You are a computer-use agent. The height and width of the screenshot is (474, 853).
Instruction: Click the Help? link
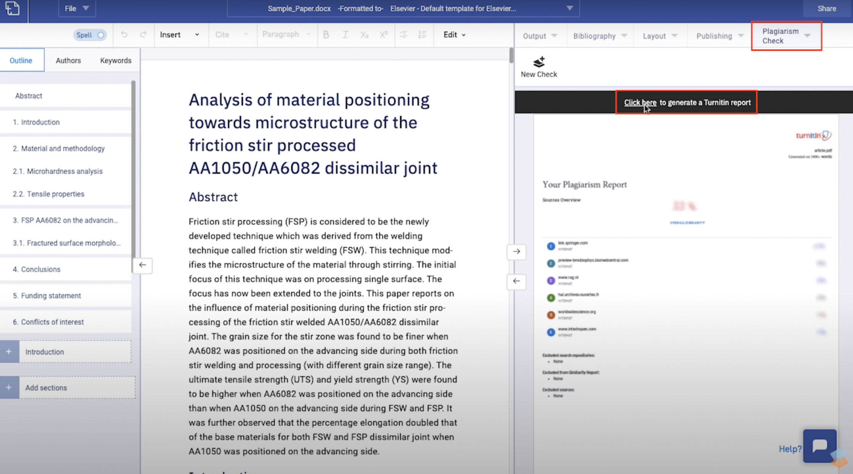tap(790, 449)
